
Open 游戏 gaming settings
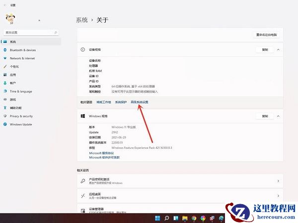[10, 100]
